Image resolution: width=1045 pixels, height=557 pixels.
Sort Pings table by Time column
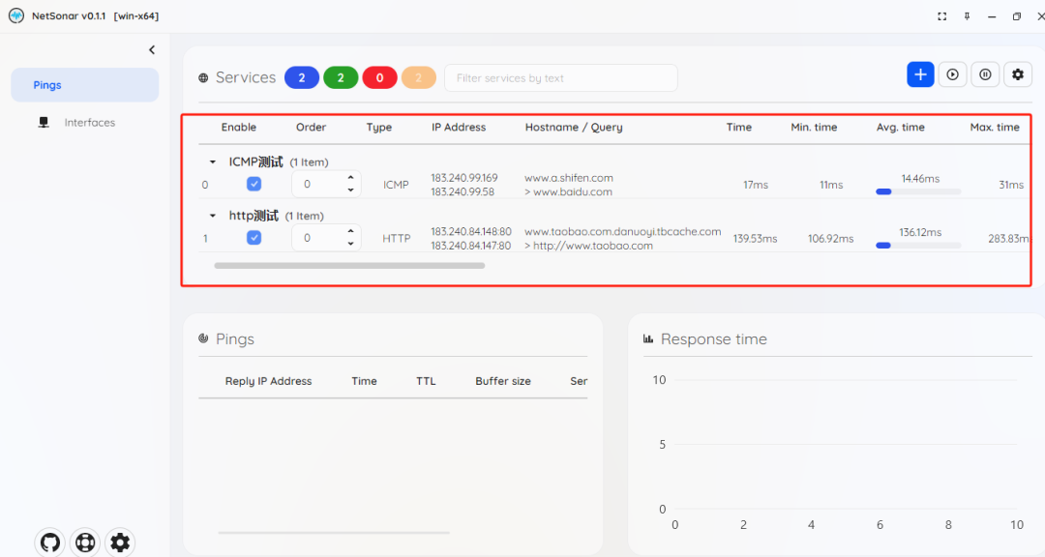364,381
